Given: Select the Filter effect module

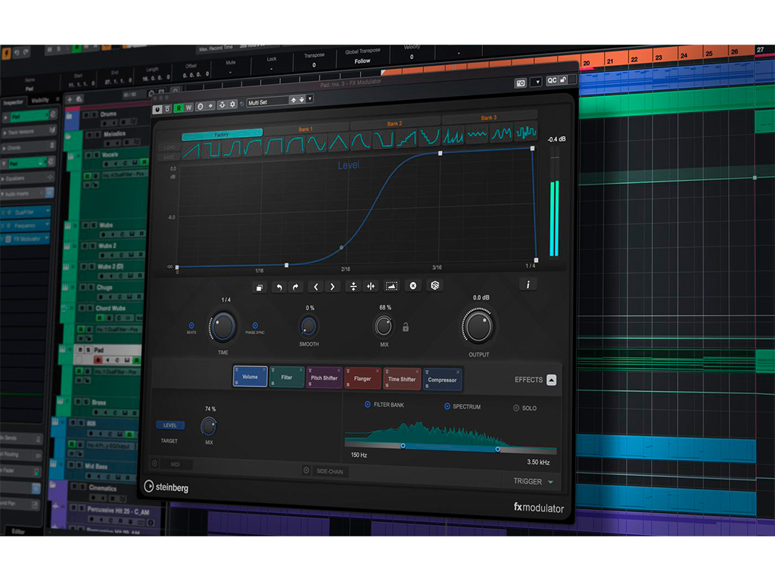Looking at the screenshot, I should [287, 377].
